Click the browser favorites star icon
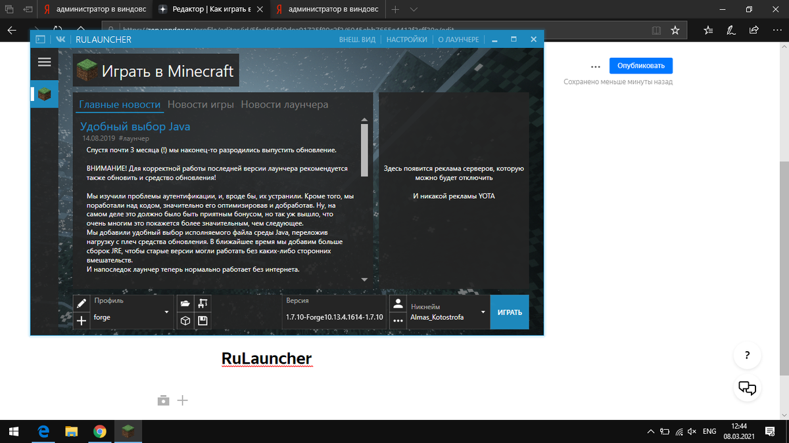 675,30
